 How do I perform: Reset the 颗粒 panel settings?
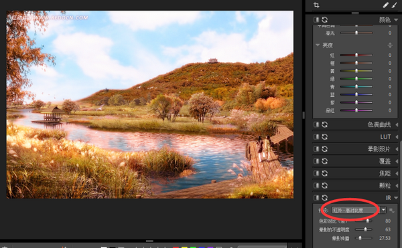tap(324, 185)
